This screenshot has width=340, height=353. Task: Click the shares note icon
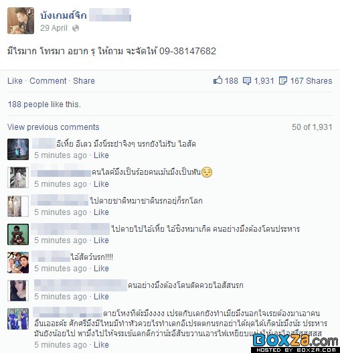click(x=283, y=80)
